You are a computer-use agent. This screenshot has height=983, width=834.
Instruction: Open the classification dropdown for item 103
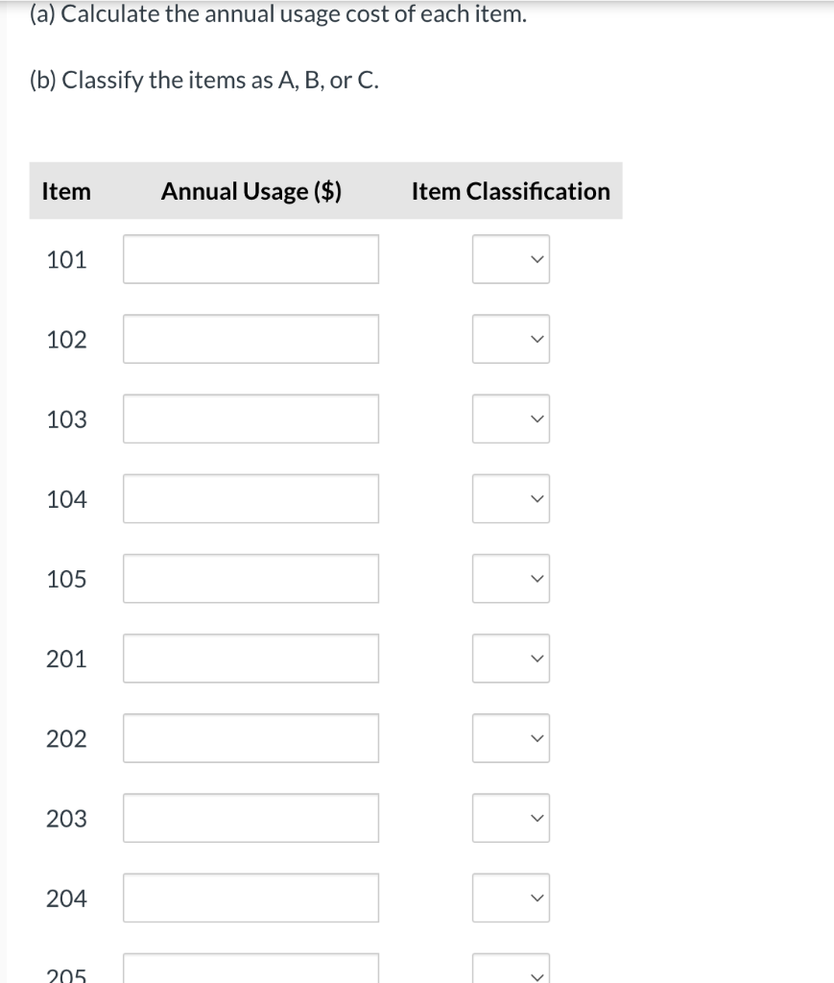tap(511, 419)
